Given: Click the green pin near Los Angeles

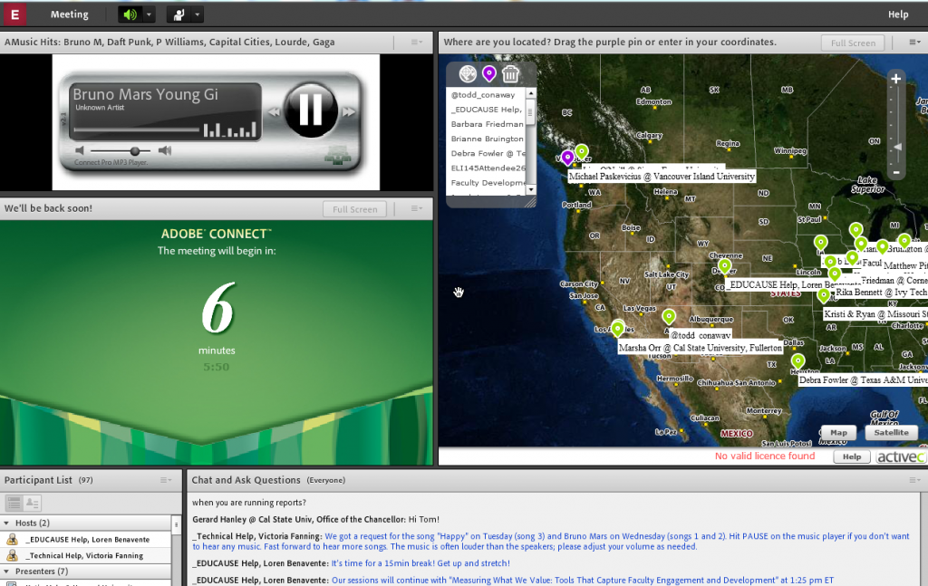Looking at the screenshot, I should [x=617, y=328].
